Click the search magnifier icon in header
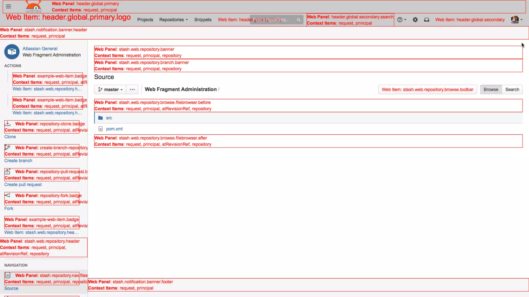Viewport: 529px width, 297px height. tap(299, 20)
